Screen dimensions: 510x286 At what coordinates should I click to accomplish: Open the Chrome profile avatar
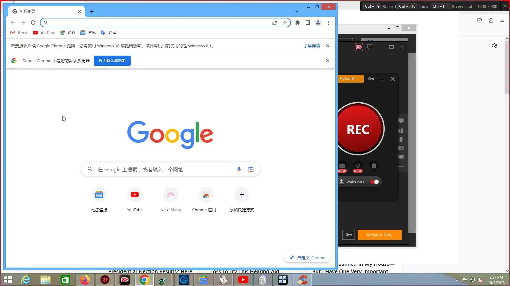(318, 23)
